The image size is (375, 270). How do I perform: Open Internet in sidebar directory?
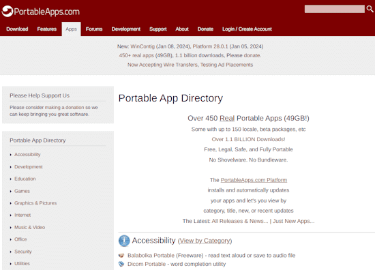click(x=22, y=215)
